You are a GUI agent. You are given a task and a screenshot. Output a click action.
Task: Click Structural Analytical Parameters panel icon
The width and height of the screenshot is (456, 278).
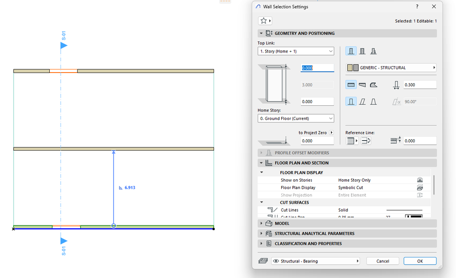click(x=269, y=234)
